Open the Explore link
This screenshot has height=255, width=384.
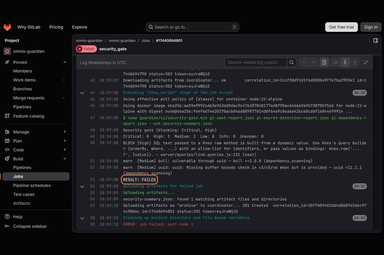click(80, 27)
